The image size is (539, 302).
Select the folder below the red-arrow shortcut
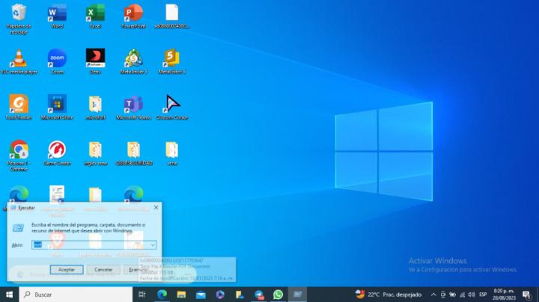pos(95,108)
